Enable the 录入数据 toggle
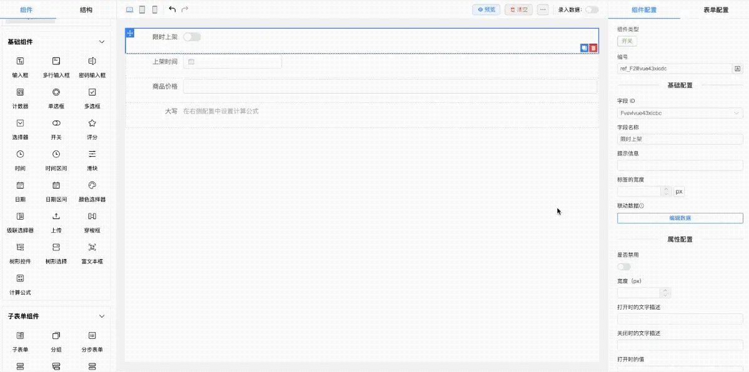Screen dimensions: 749x372 click(x=591, y=9)
